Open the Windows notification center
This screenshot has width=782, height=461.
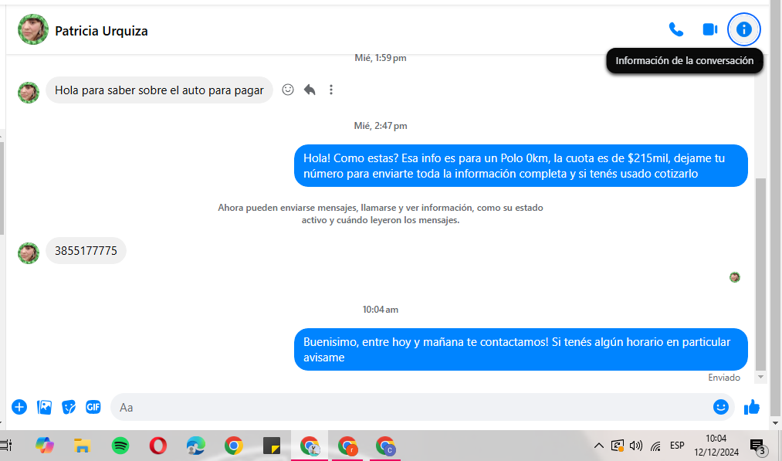758,446
